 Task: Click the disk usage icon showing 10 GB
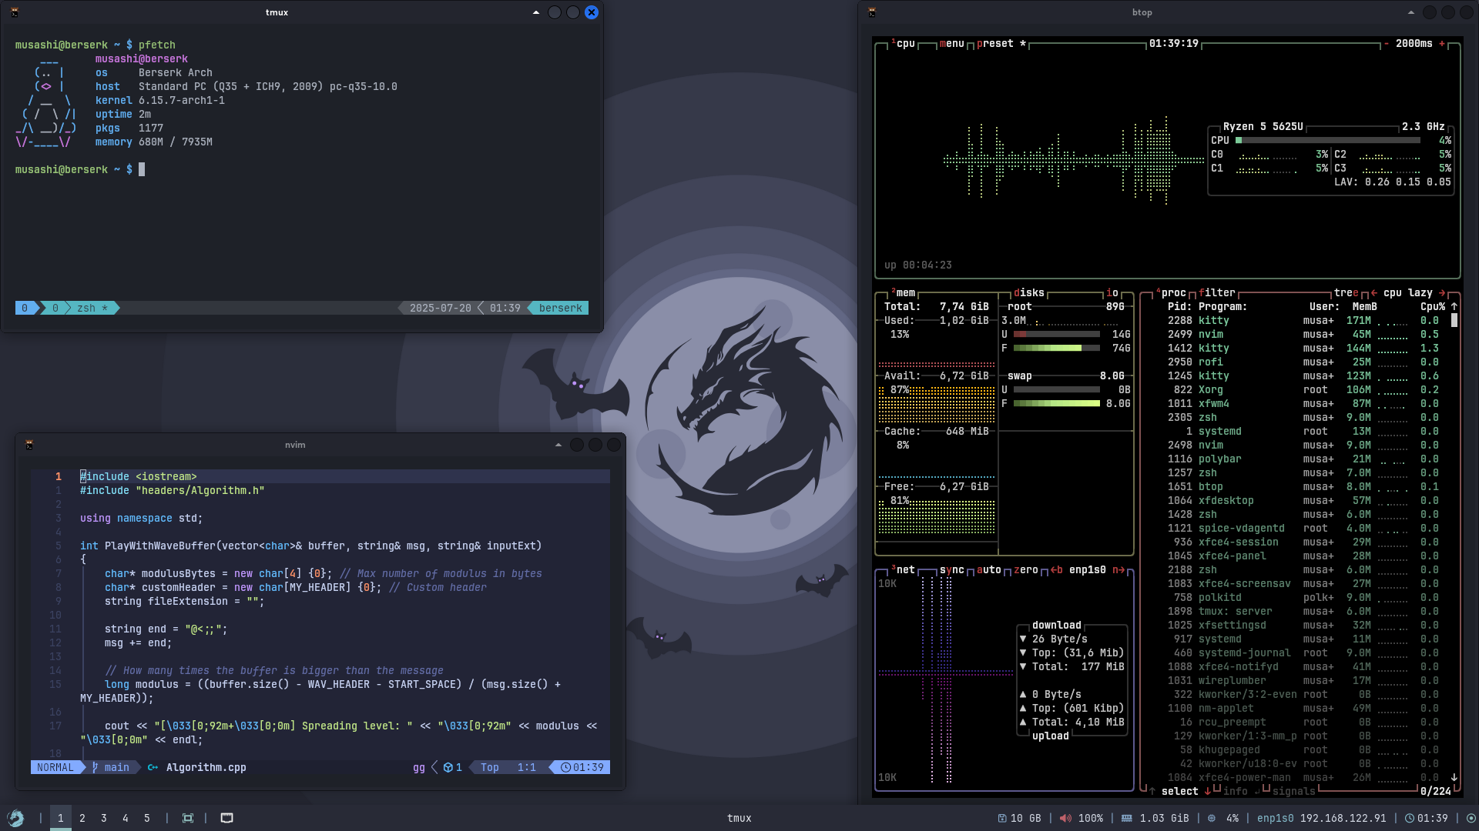[x=1003, y=818]
